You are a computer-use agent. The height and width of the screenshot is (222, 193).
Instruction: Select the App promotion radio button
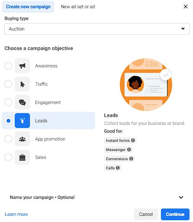point(8,139)
